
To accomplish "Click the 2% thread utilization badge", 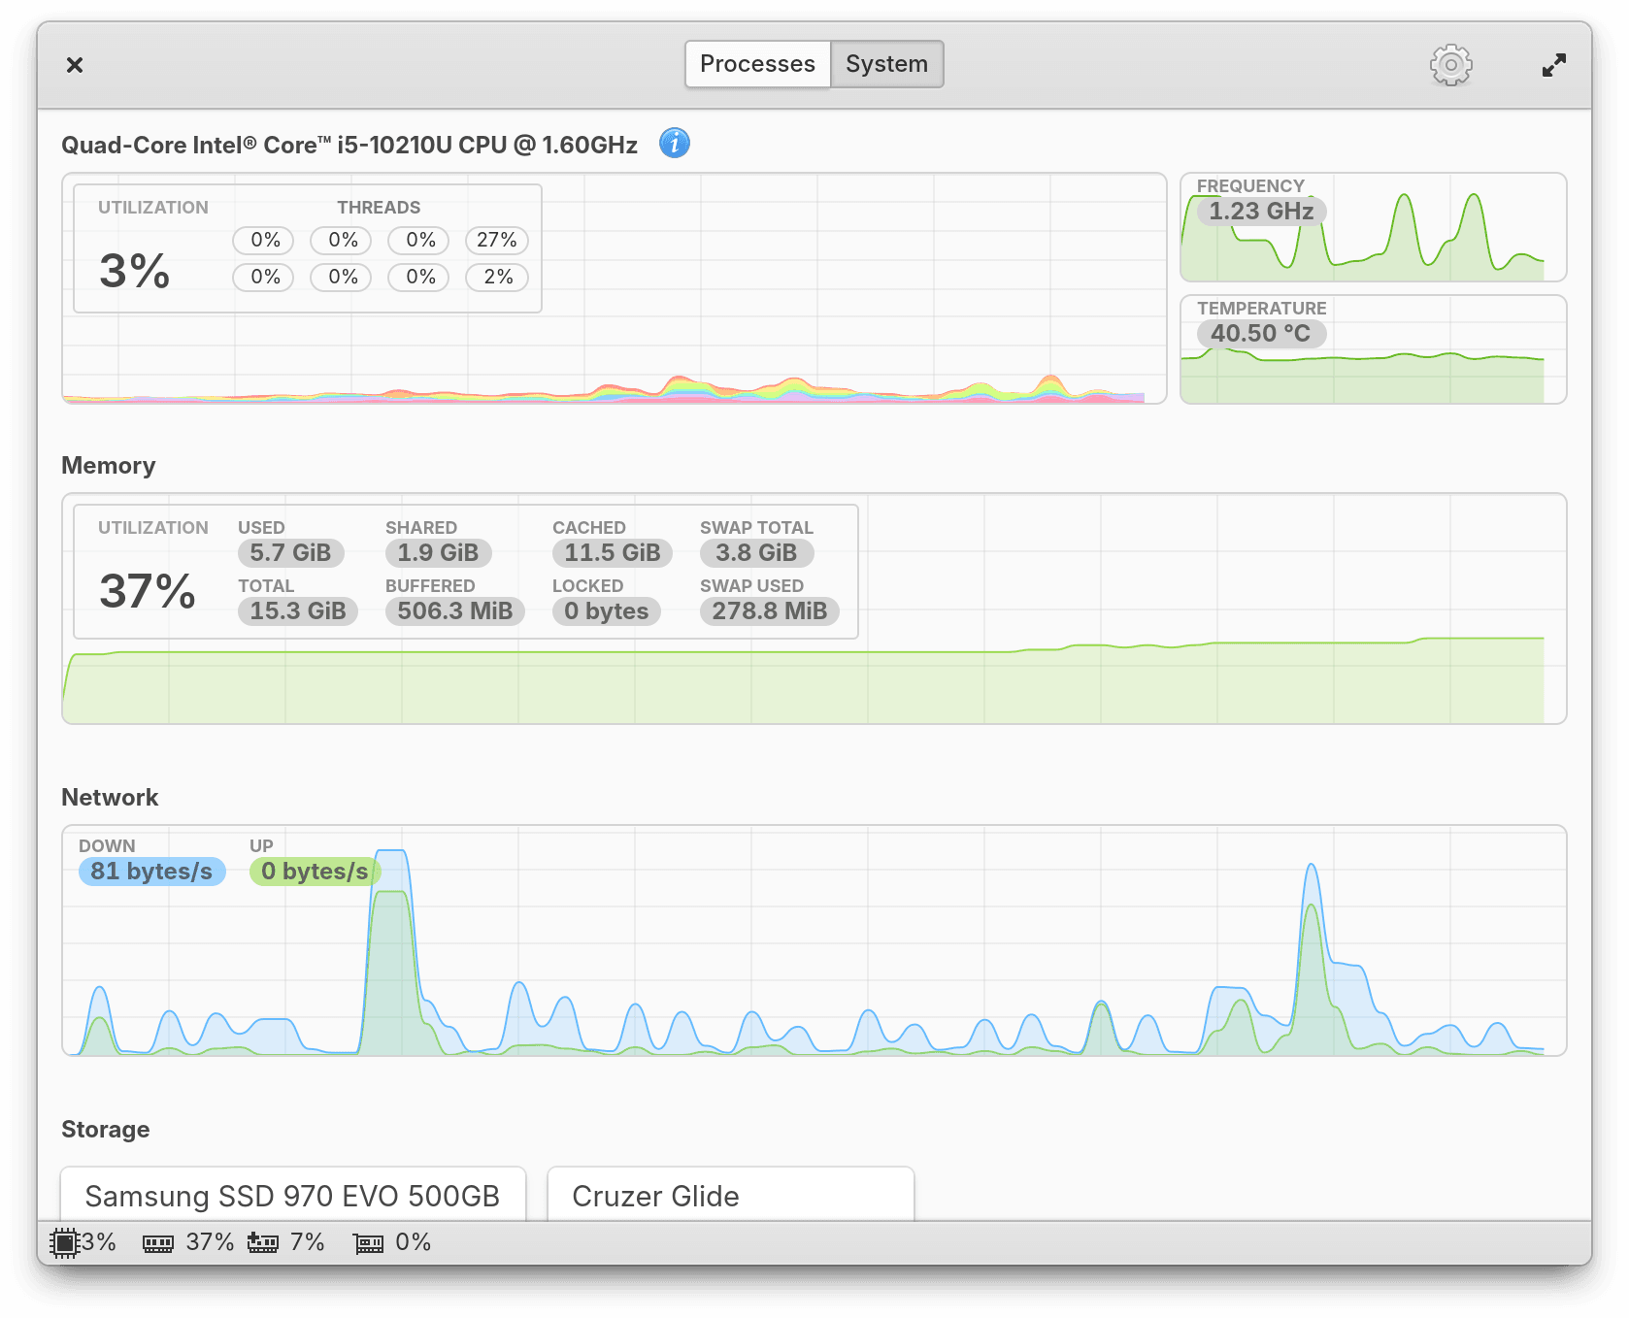I will coord(497,277).
